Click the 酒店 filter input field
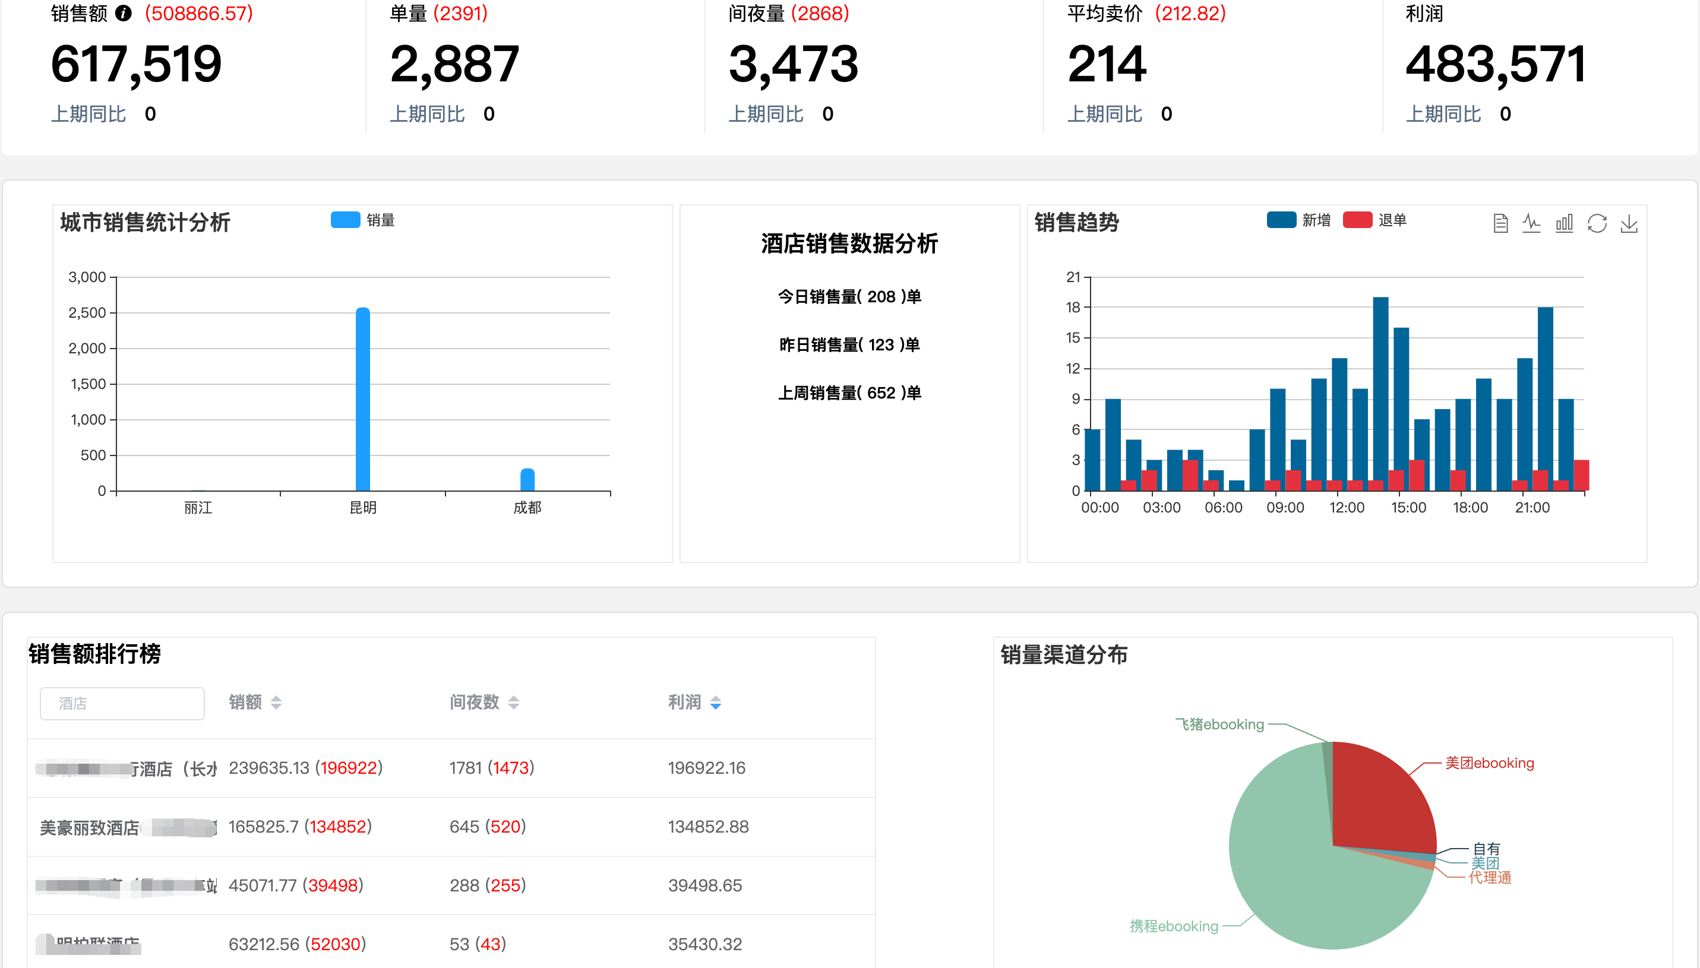 pyautogui.click(x=122, y=703)
